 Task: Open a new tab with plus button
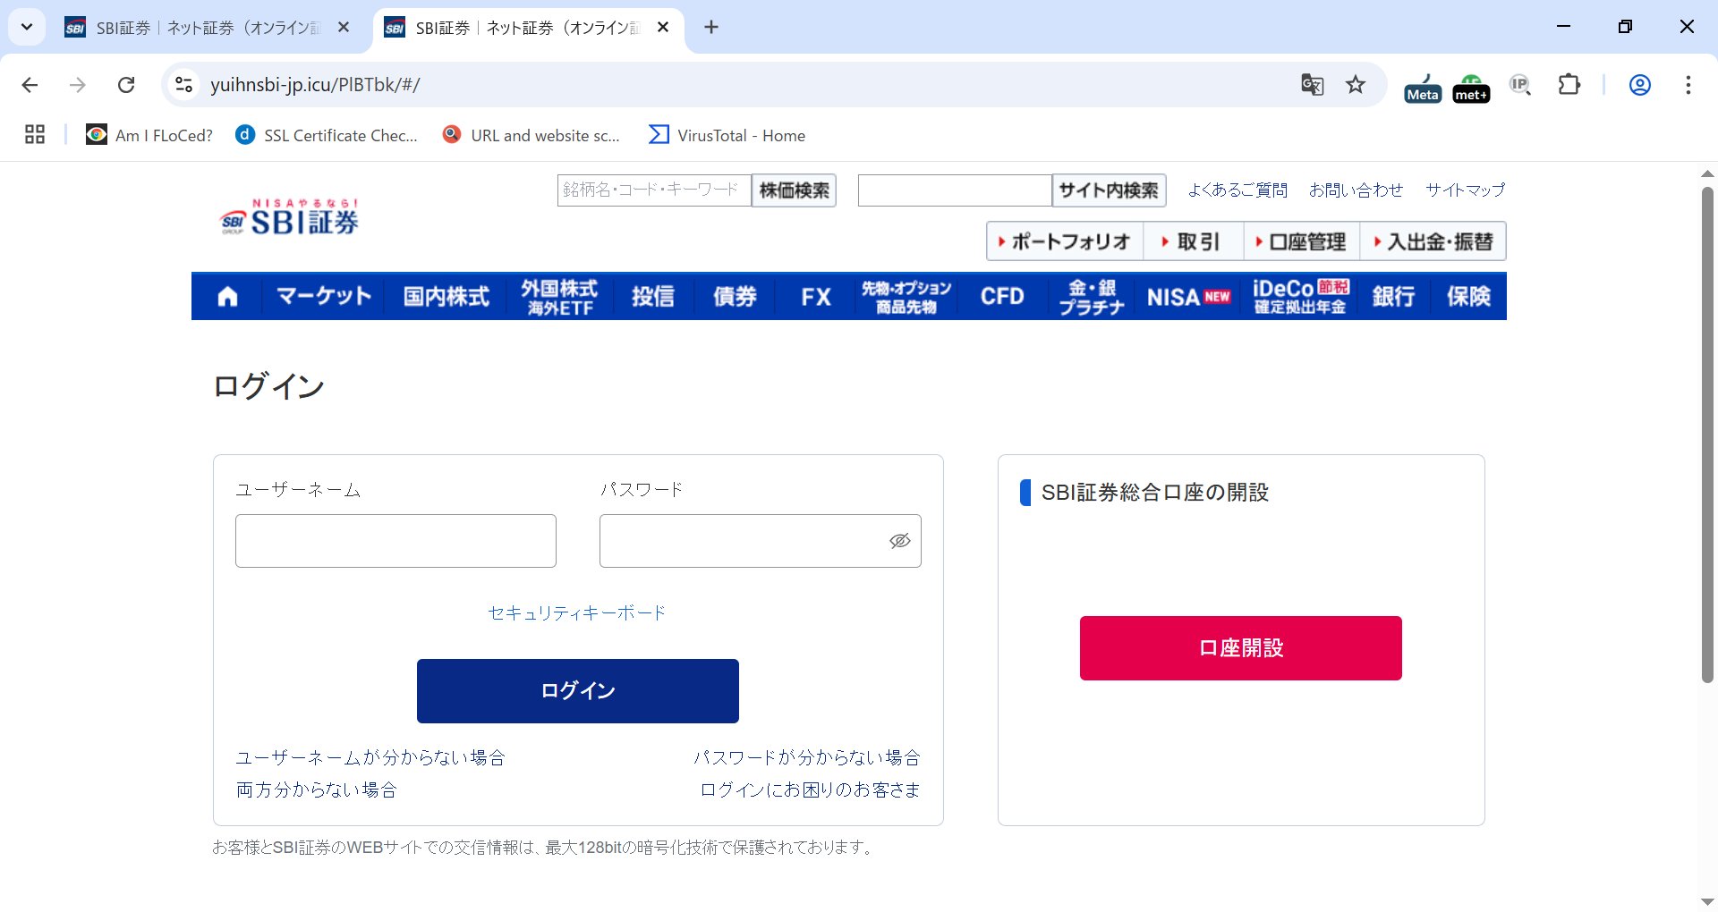(x=711, y=28)
